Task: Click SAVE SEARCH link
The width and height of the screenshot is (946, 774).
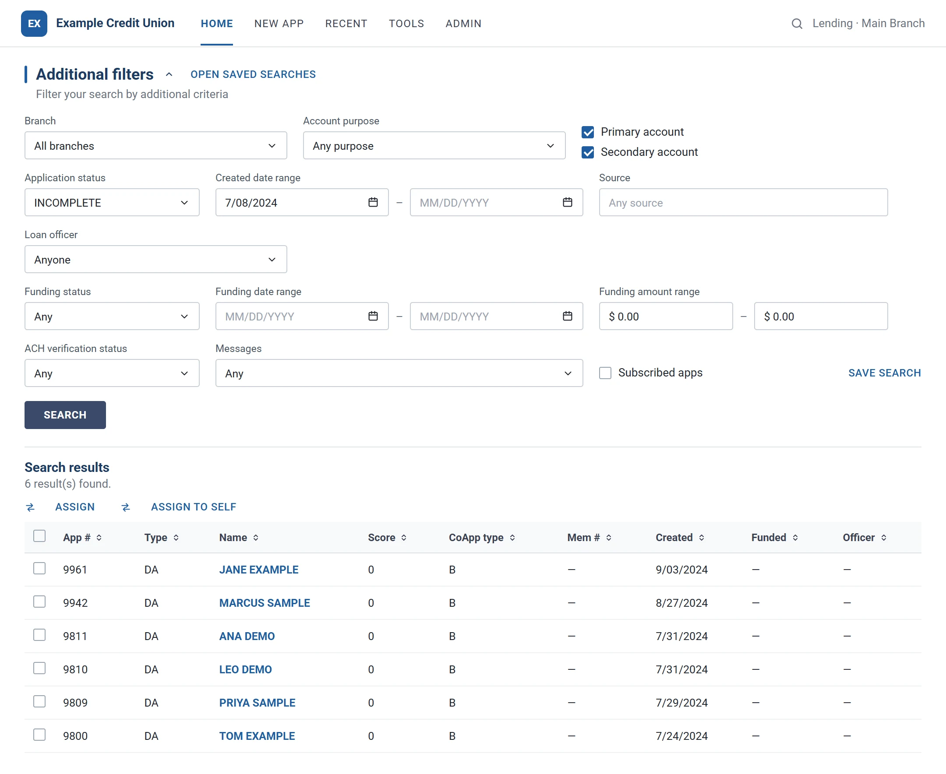Action: point(884,373)
